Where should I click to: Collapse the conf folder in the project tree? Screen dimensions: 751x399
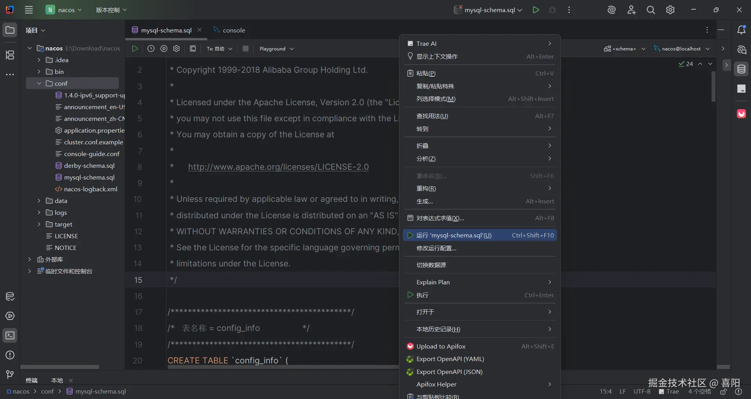tap(39, 83)
